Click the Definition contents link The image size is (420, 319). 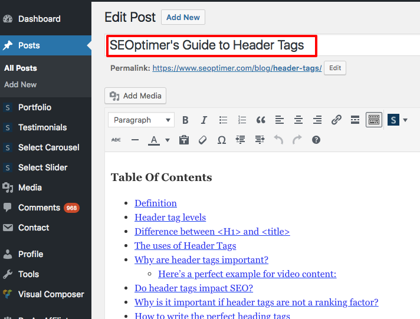[x=156, y=203]
